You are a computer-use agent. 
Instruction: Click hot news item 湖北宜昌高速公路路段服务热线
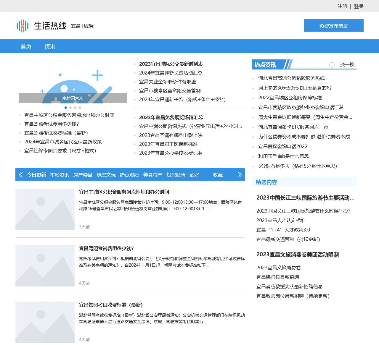click(291, 78)
